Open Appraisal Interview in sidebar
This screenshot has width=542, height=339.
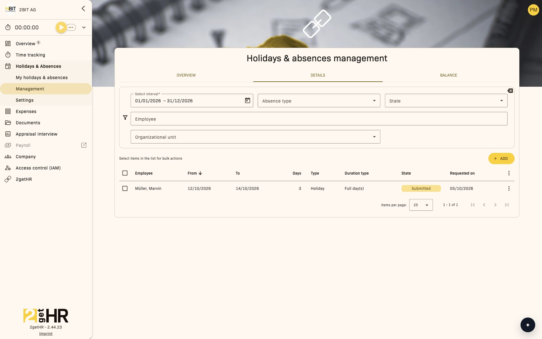point(46,134)
